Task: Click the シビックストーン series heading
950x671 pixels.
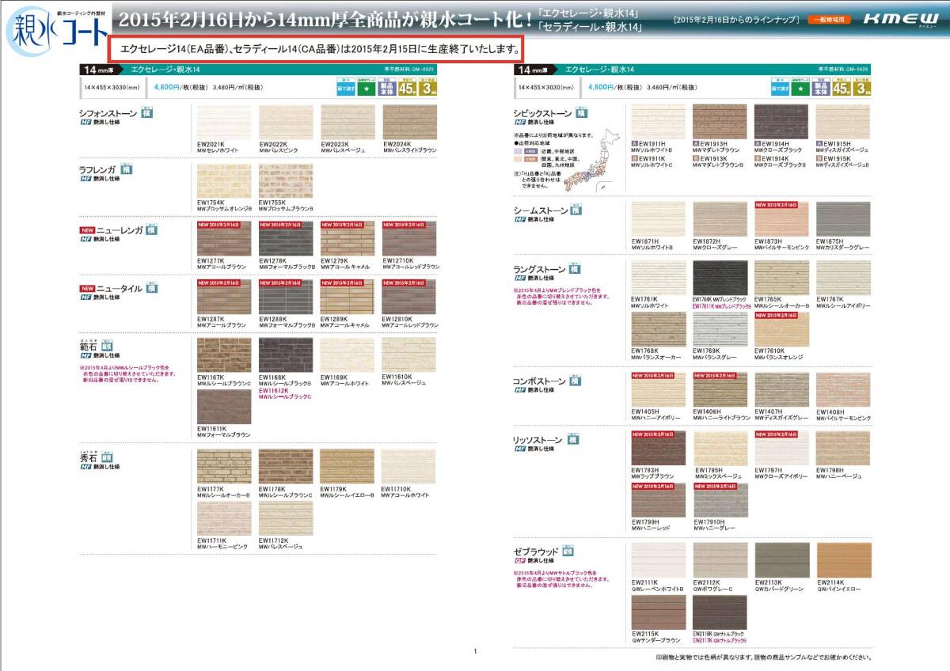Action: click(542, 113)
